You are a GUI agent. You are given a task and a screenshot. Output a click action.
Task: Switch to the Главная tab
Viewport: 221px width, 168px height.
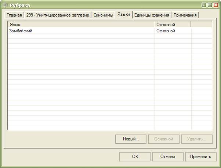click(x=14, y=15)
